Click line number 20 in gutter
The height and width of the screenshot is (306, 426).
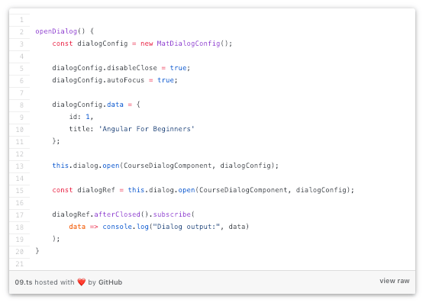click(x=20, y=252)
